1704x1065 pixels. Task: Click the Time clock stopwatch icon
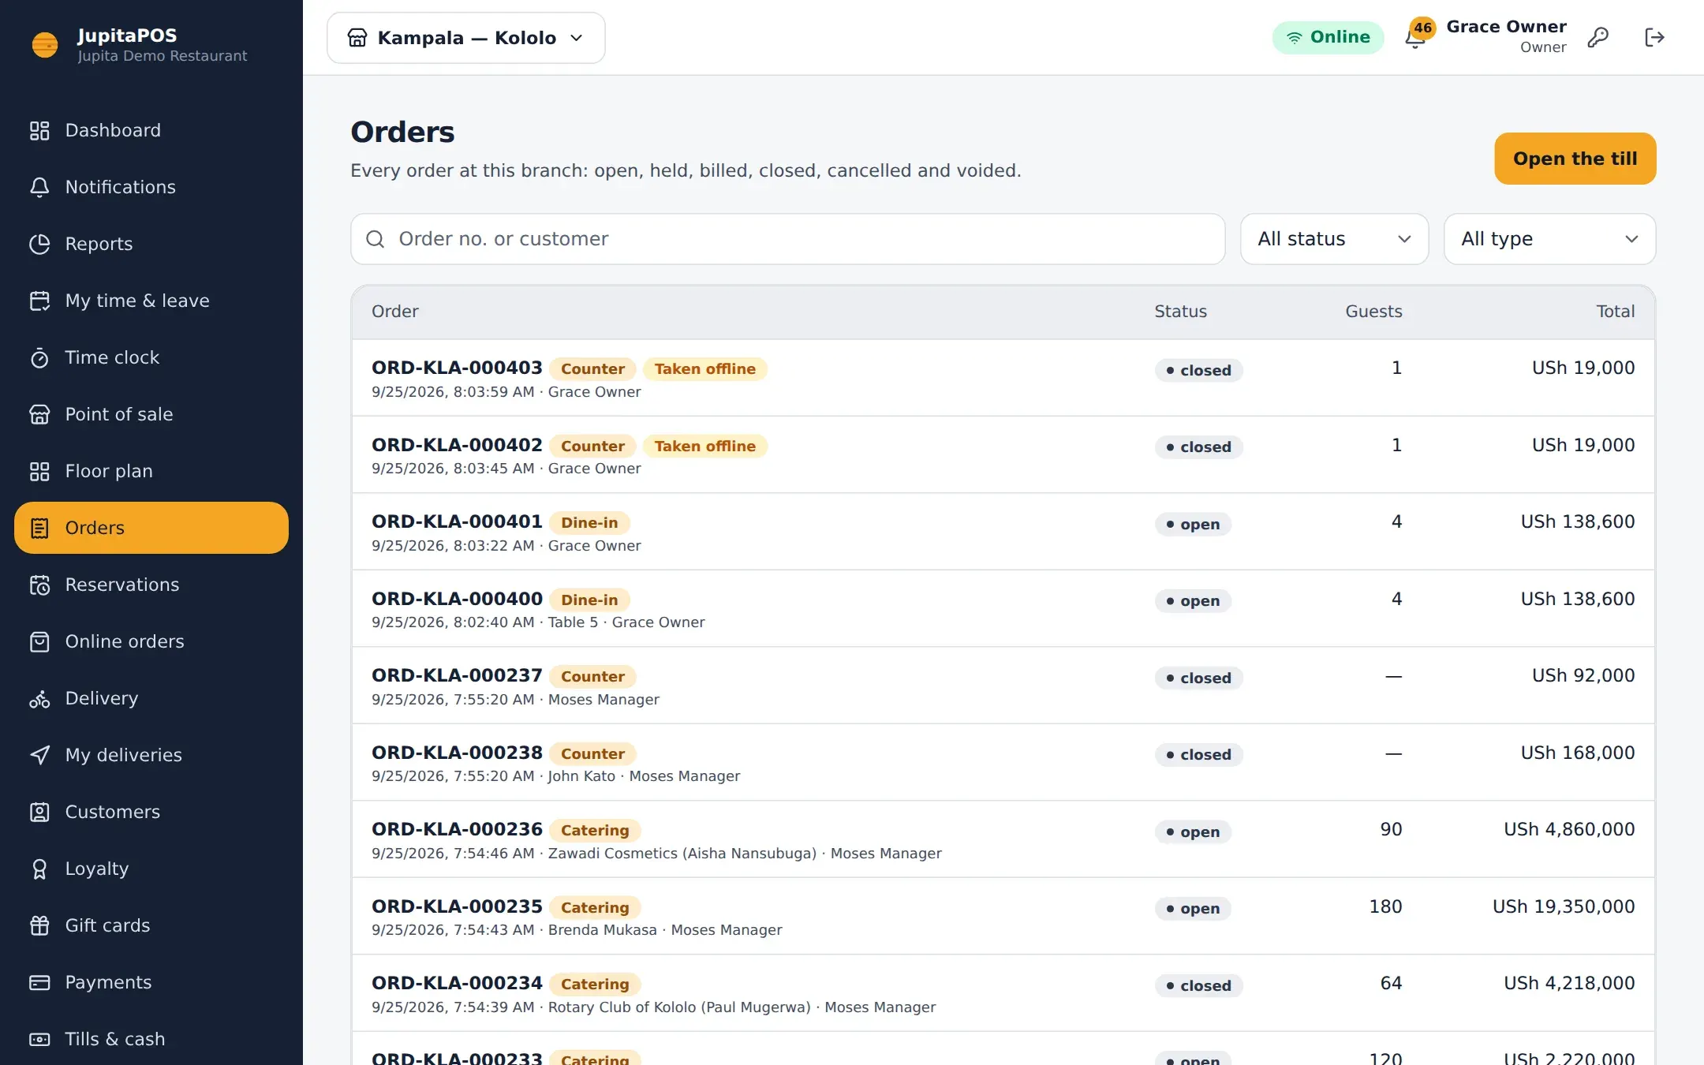click(39, 357)
